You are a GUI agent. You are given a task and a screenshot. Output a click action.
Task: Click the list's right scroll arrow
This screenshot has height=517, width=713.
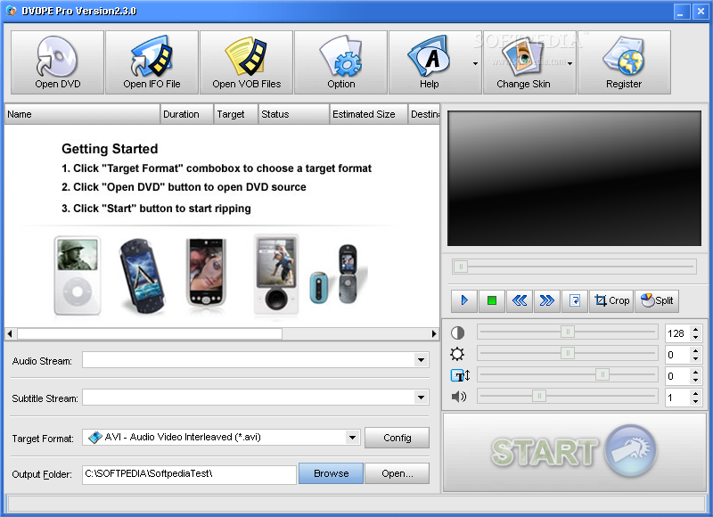click(x=434, y=333)
